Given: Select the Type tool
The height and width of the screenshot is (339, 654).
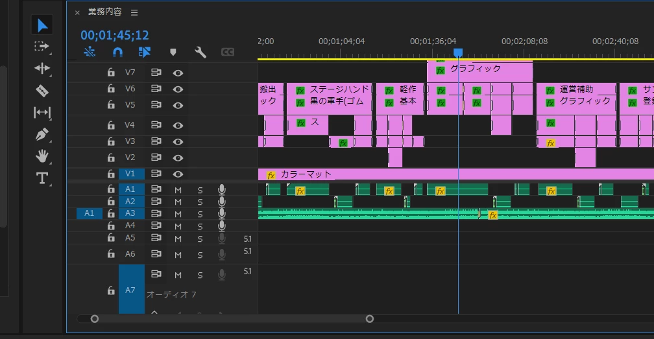Looking at the screenshot, I should 42,178.
